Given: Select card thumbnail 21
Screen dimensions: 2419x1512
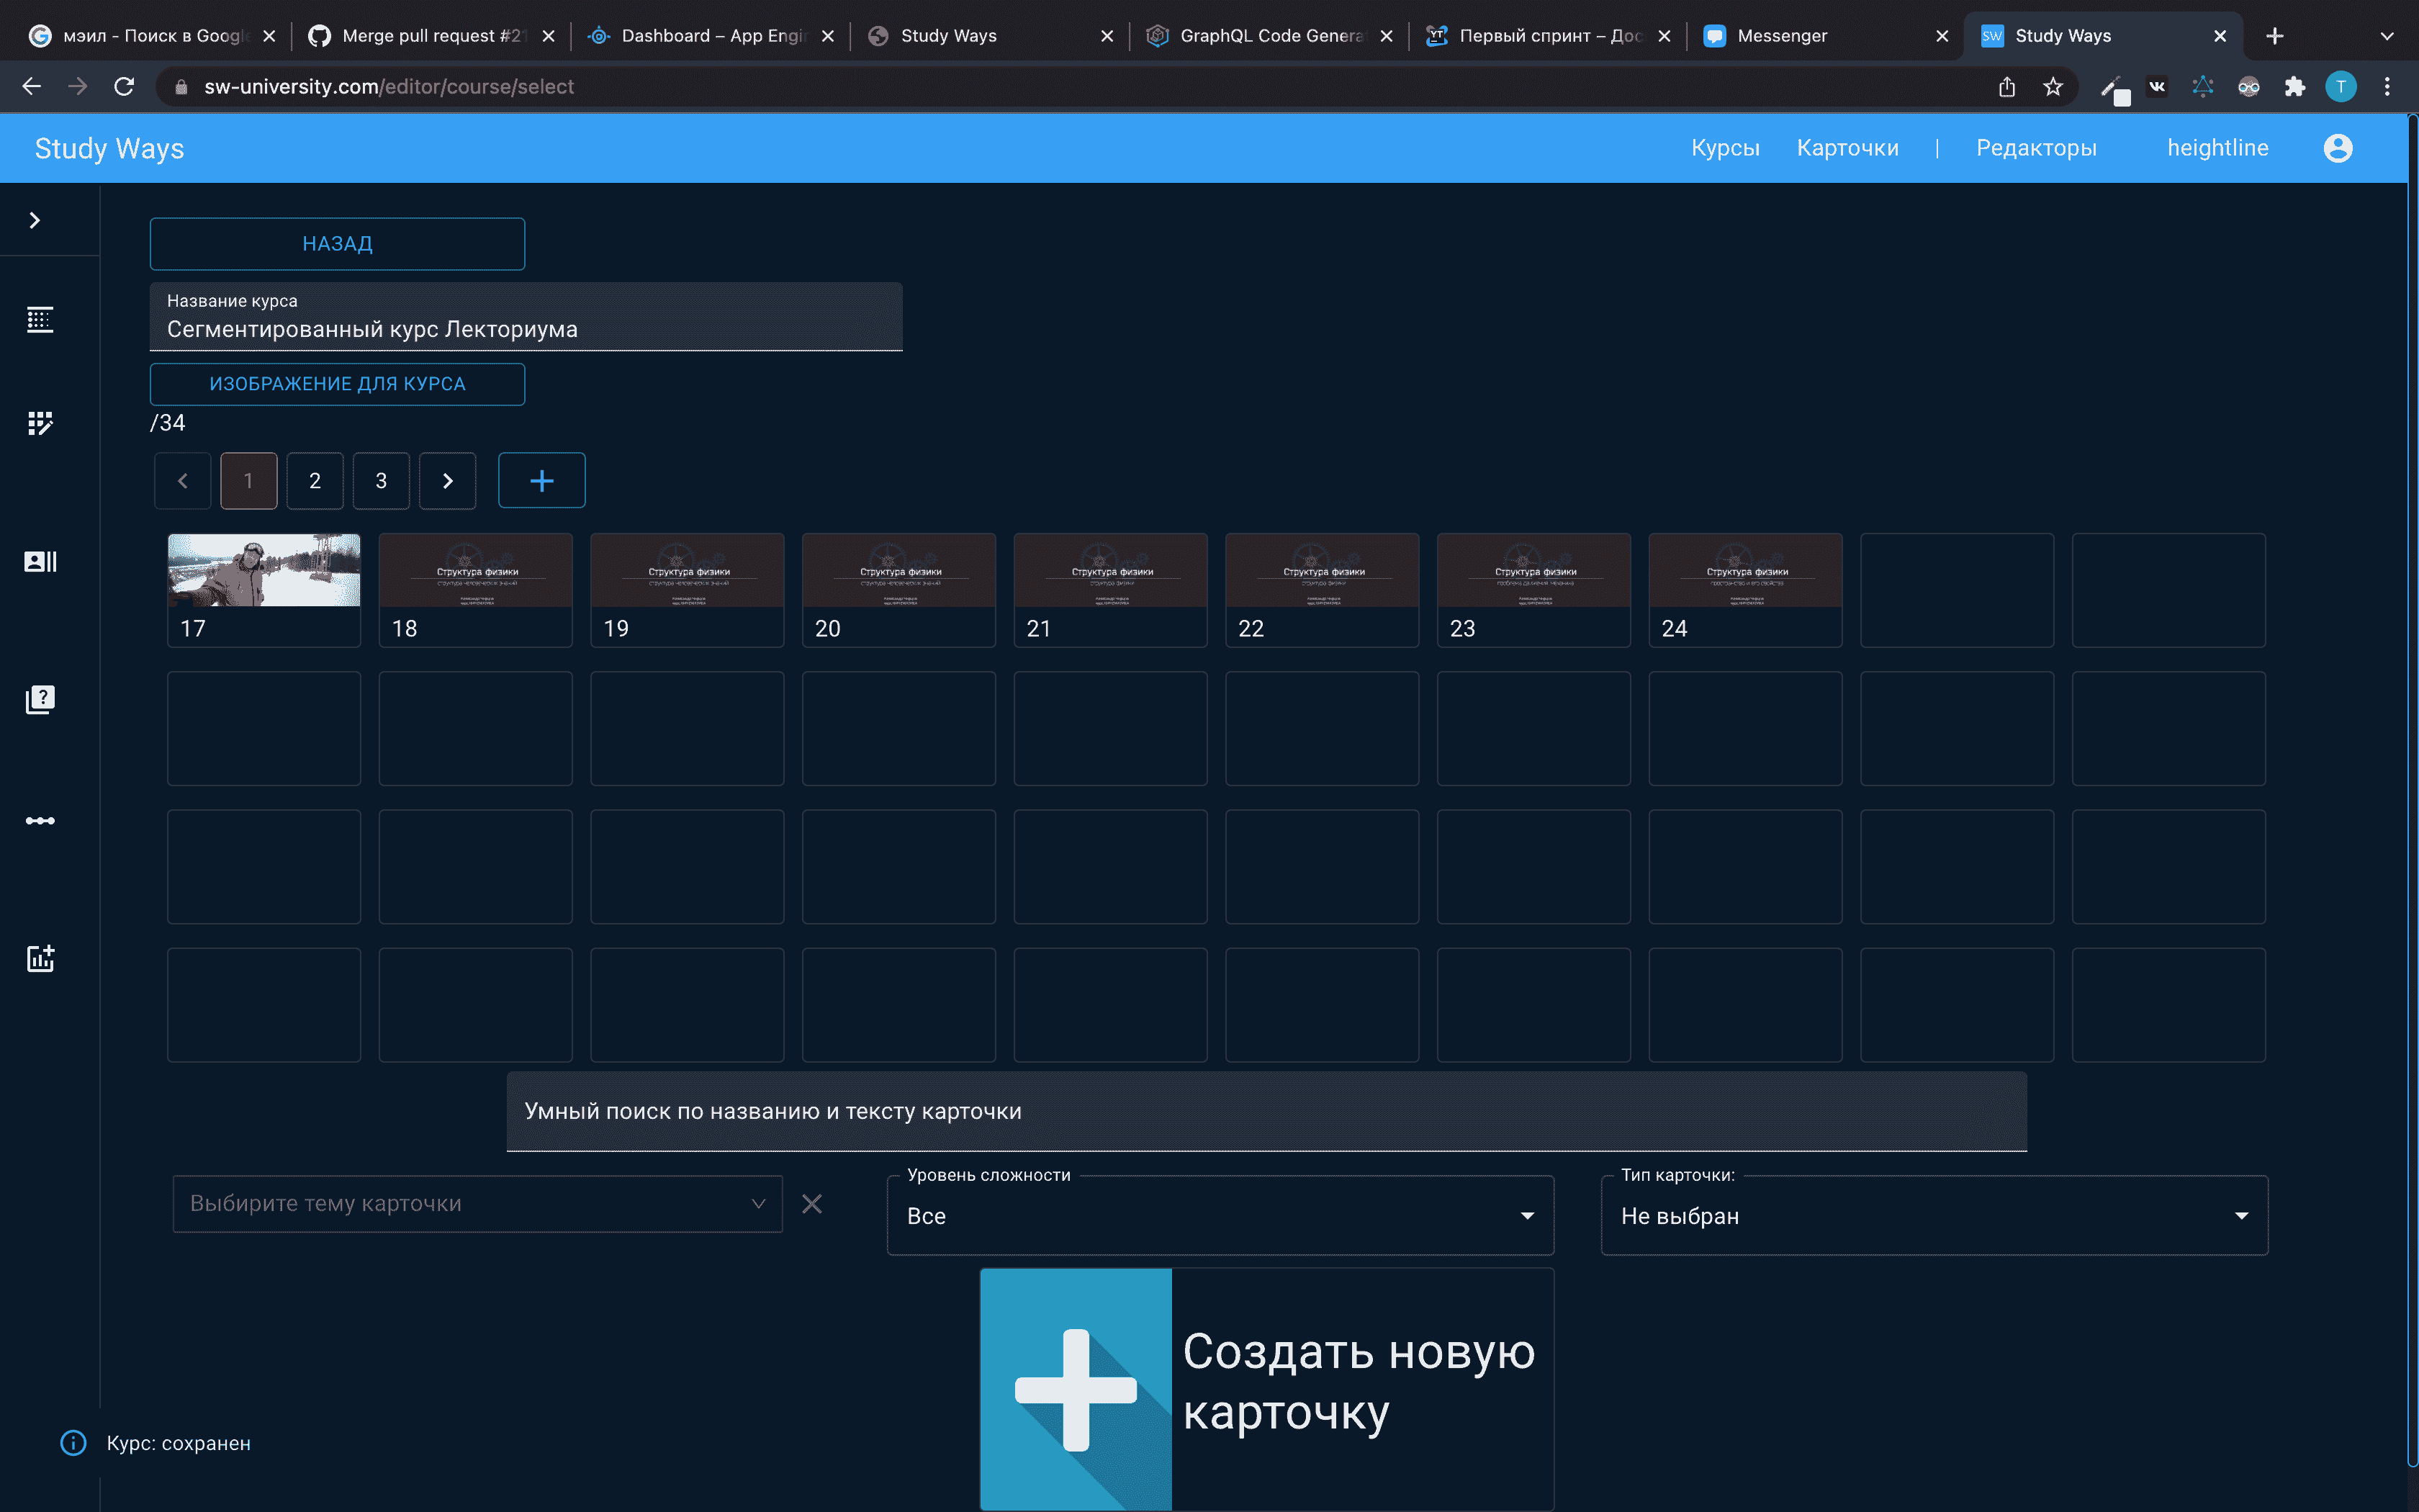Looking at the screenshot, I should click(1111, 590).
